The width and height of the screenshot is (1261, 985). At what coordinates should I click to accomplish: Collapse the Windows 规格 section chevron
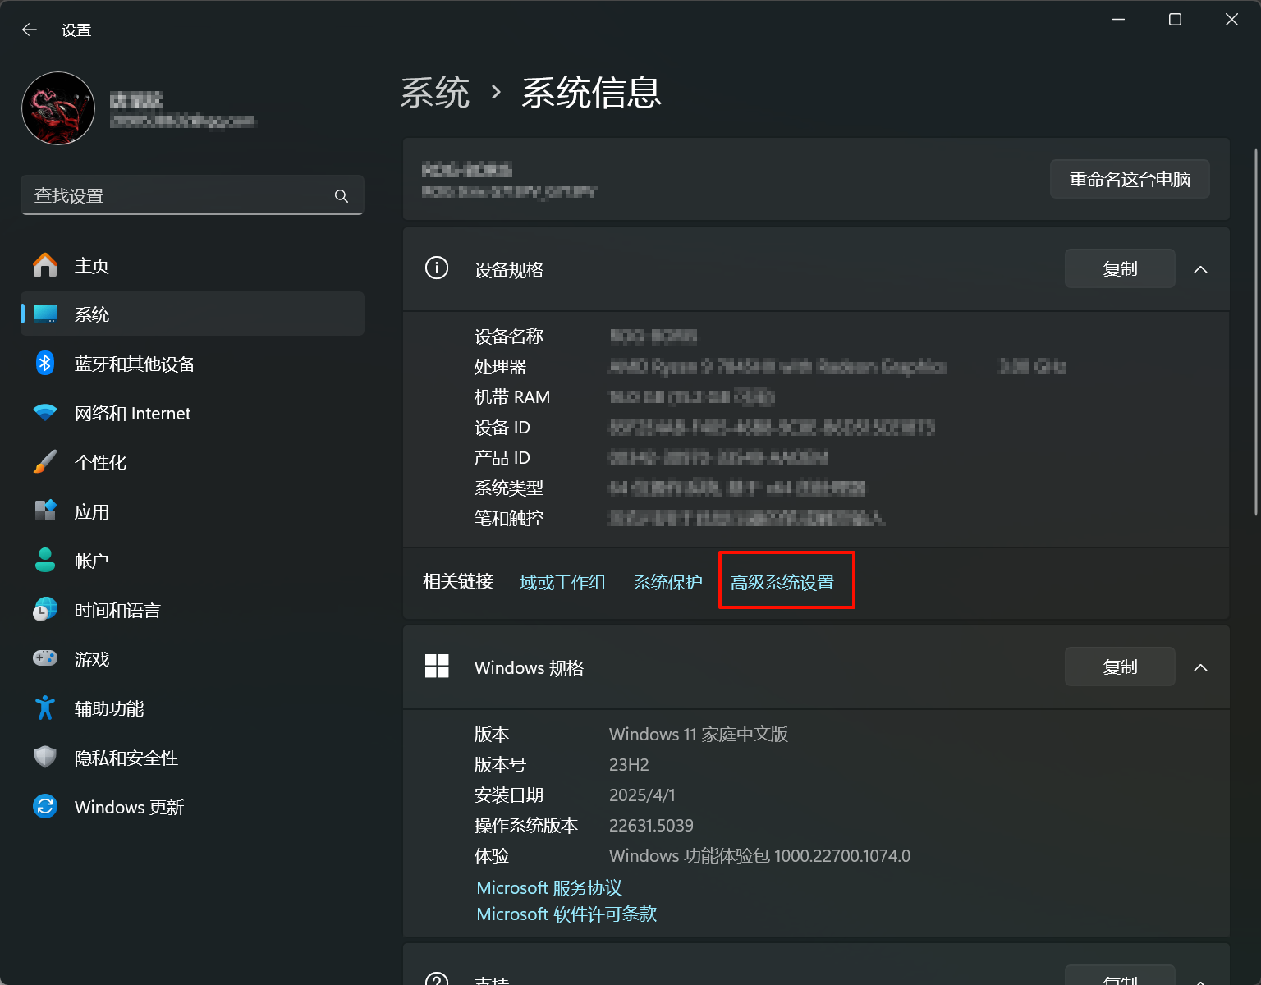[1200, 667]
